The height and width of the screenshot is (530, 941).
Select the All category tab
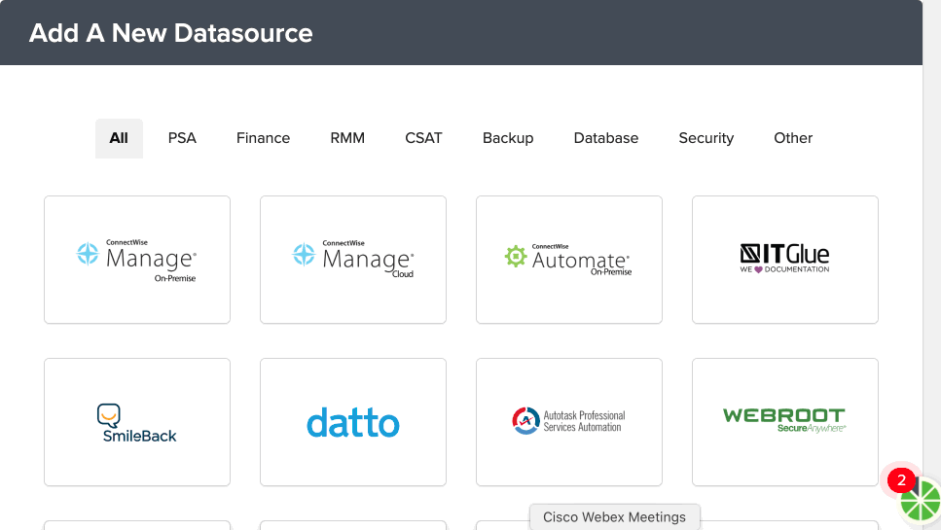click(119, 138)
